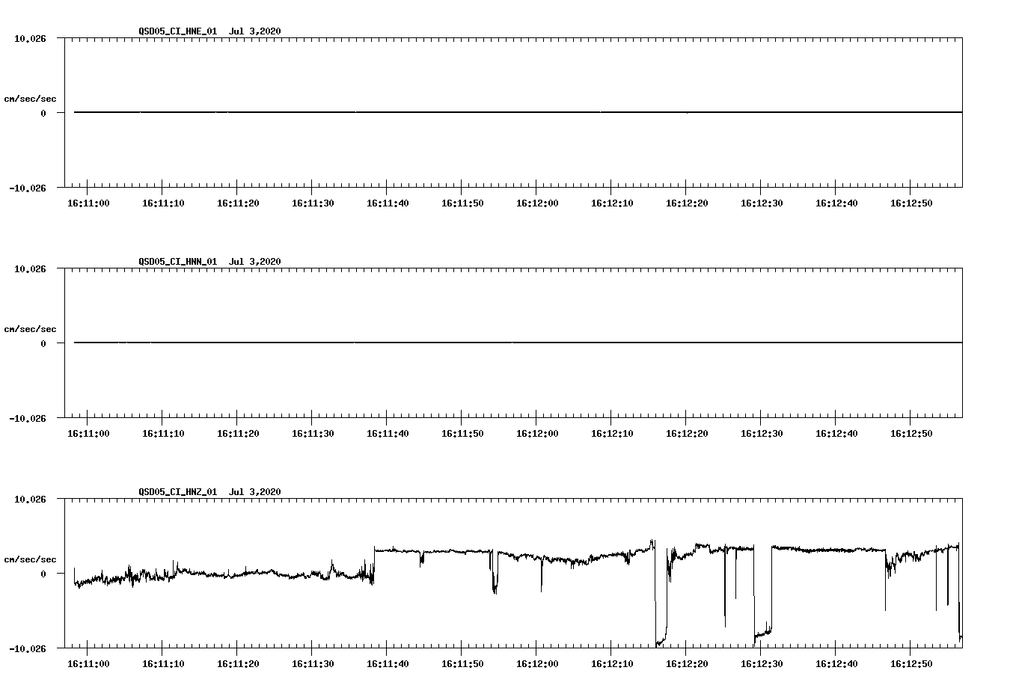Click 16:12:10 time label under HNZ plot

click(x=612, y=663)
